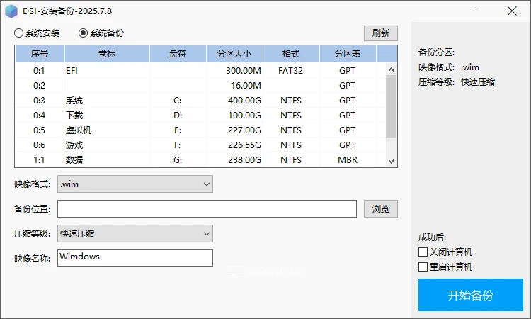This screenshot has width=531, height=319.
Task: Click the DSI app cube icon
Action: [11, 11]
